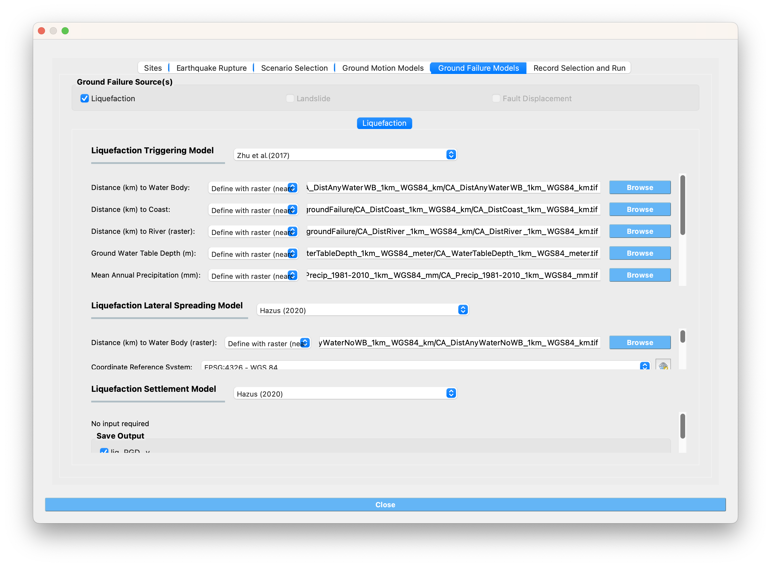771x567 pixels.
Task: Browse for Distance to River raster
Action: tap(640, 231)
